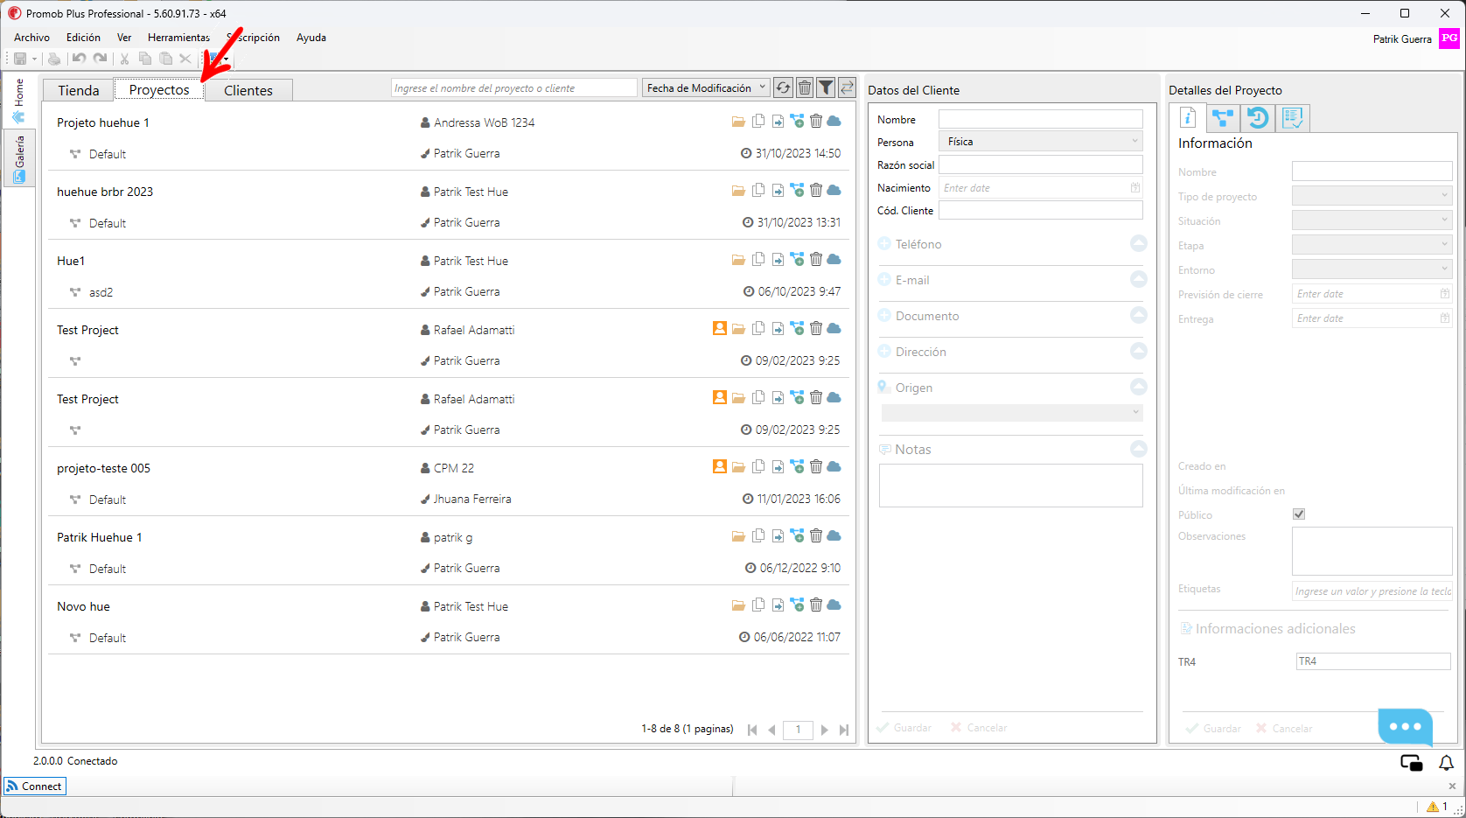Viewport: 1466px width, 818px height.
Task: Collapse the Teléfono section
Action: (1138, 243)
